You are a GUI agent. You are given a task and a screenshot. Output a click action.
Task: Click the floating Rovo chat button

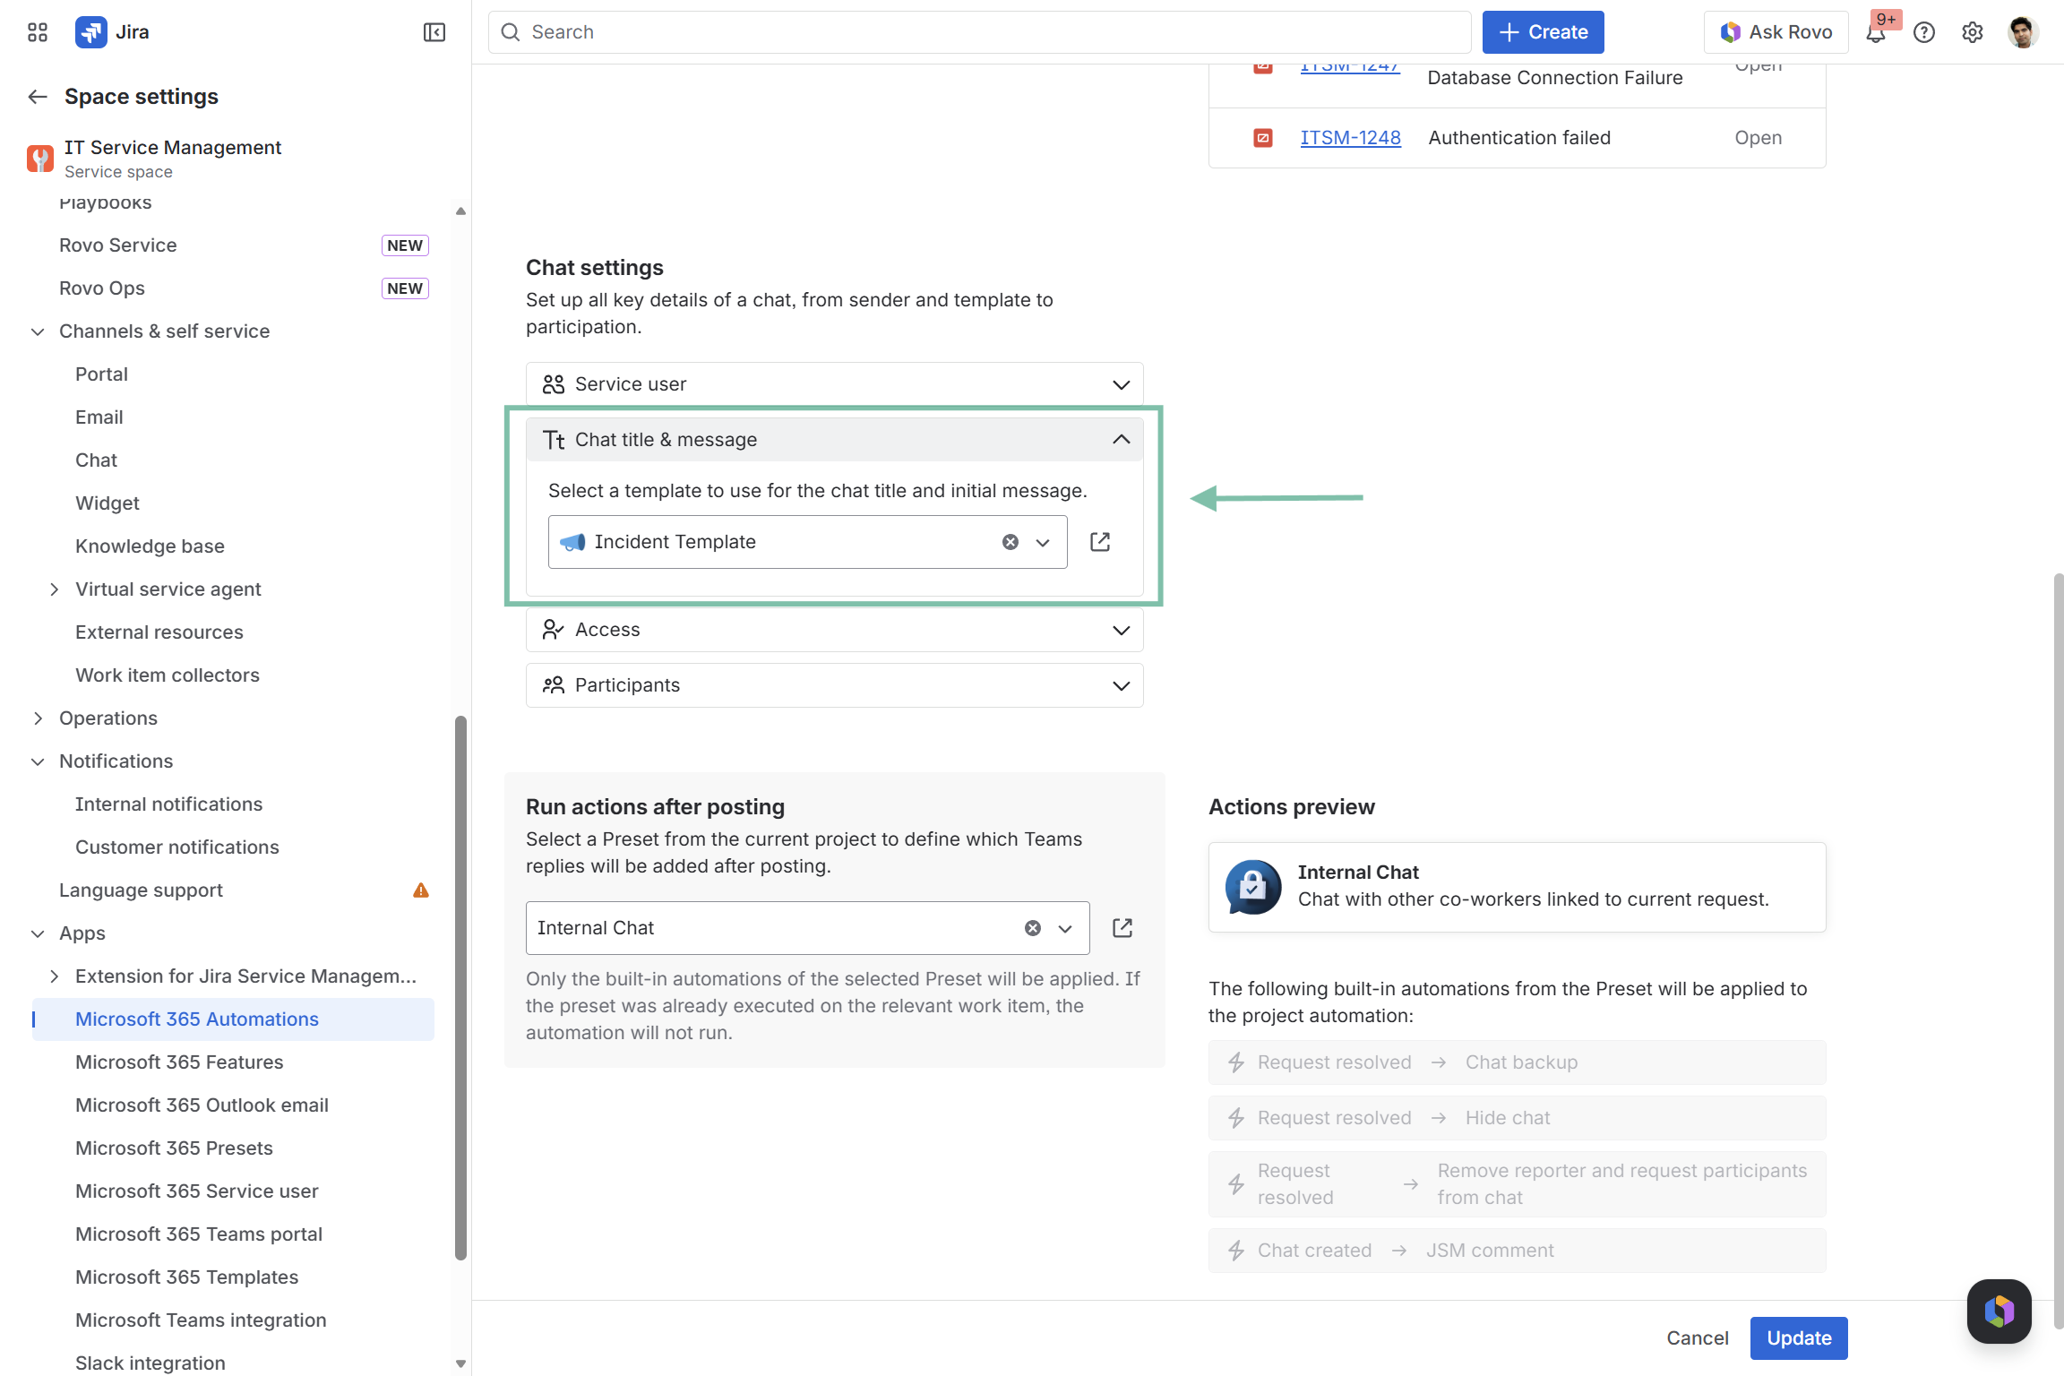click(x=1999, y=1311)
